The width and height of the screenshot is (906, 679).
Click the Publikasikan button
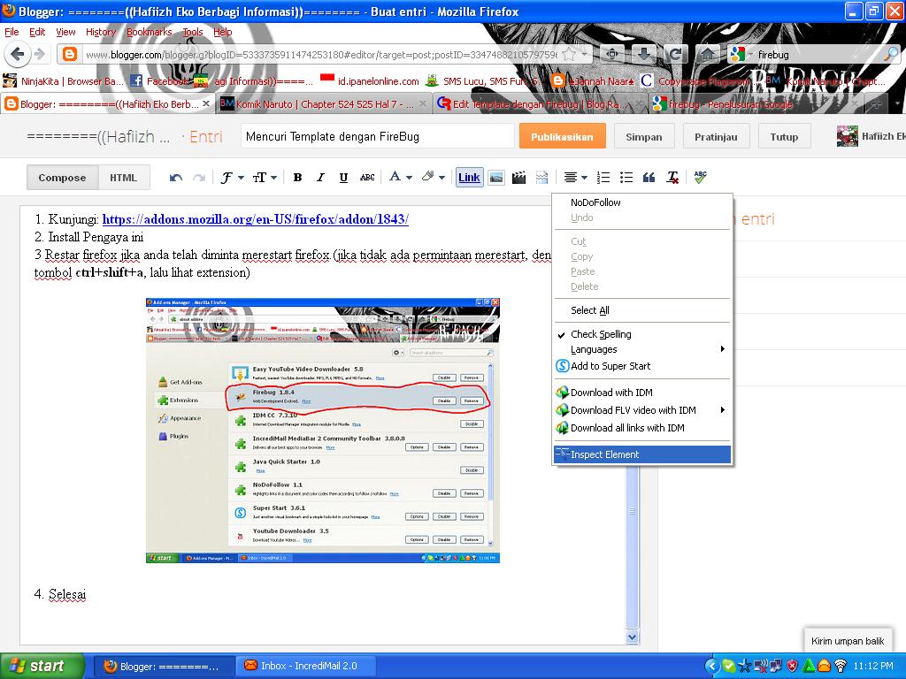(x=562, y=137)
